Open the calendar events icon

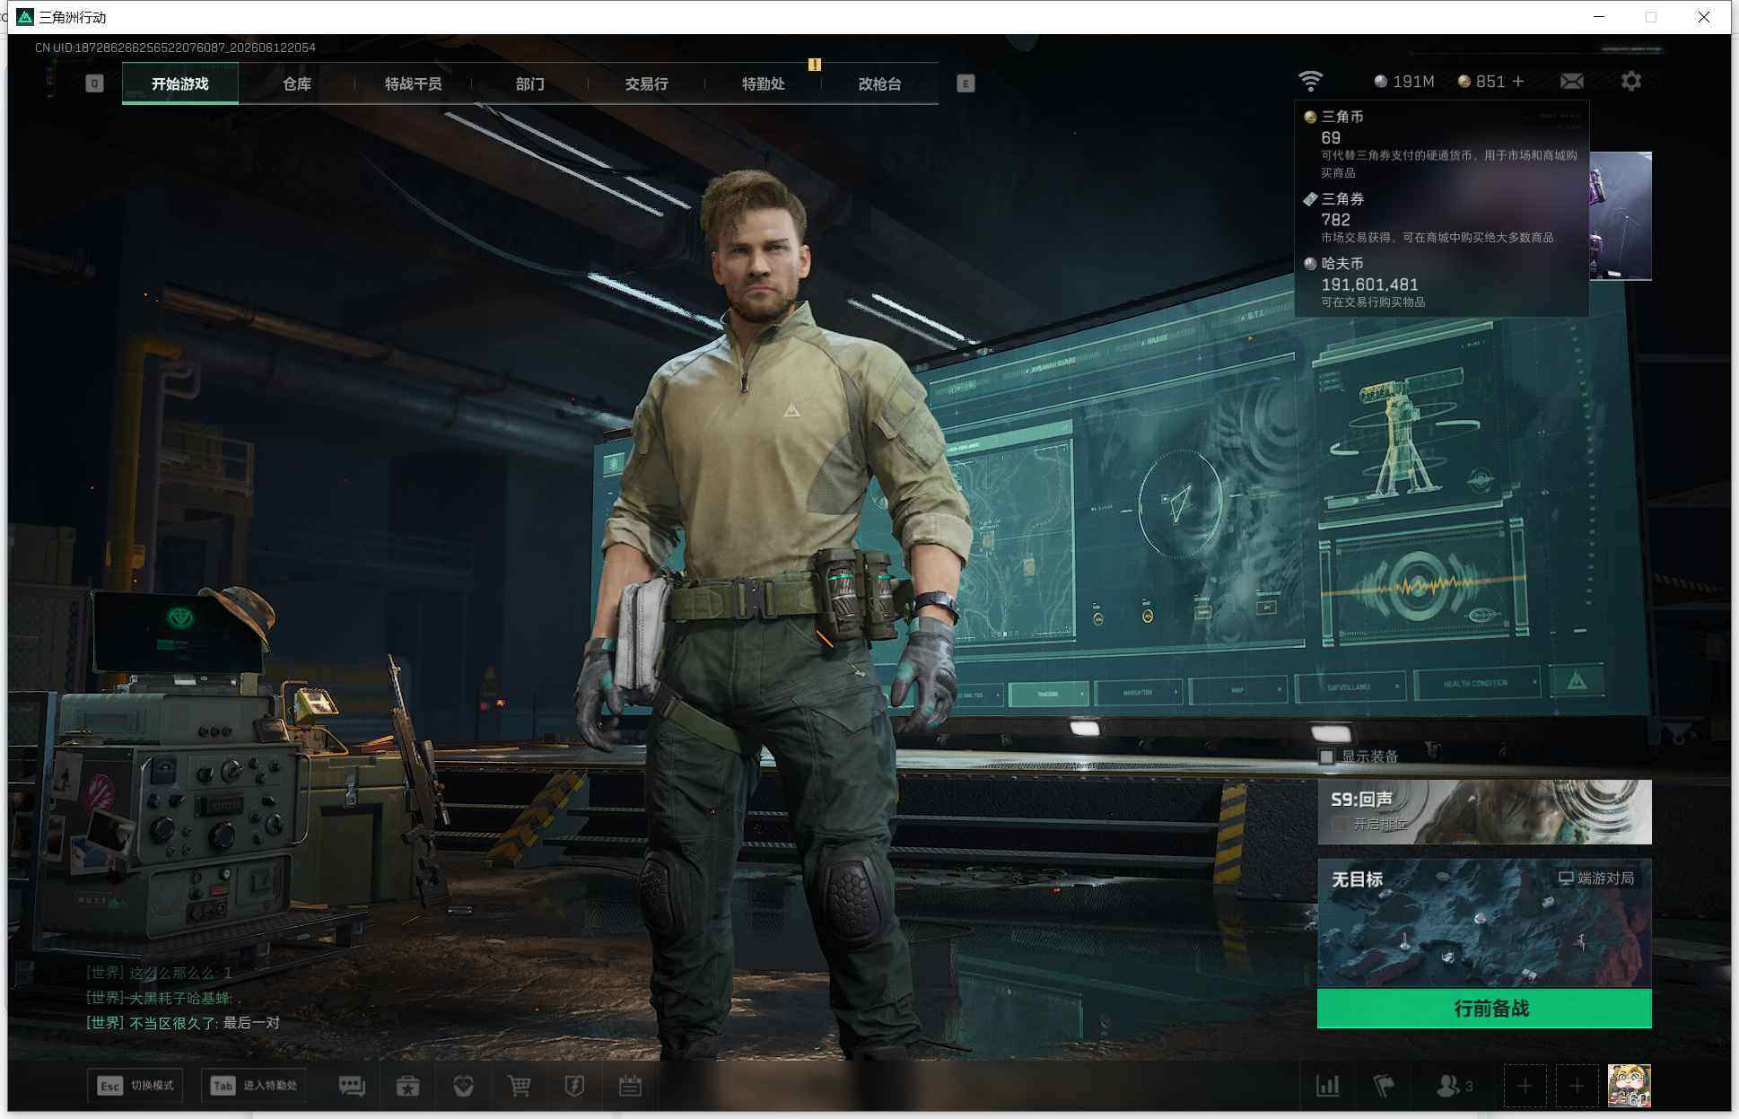tap(631, 1086)
